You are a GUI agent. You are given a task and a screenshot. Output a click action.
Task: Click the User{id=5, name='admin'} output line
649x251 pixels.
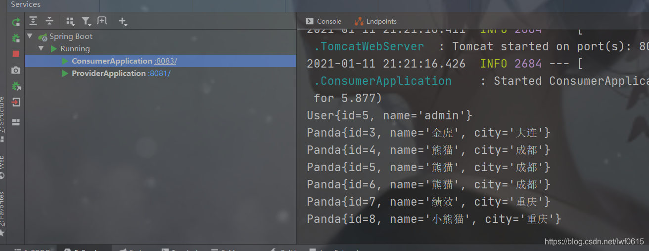[x=390, y=116]
